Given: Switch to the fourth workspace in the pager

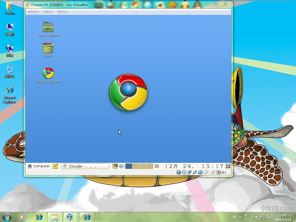Looking at the screenshot, I should click(149, 166).
